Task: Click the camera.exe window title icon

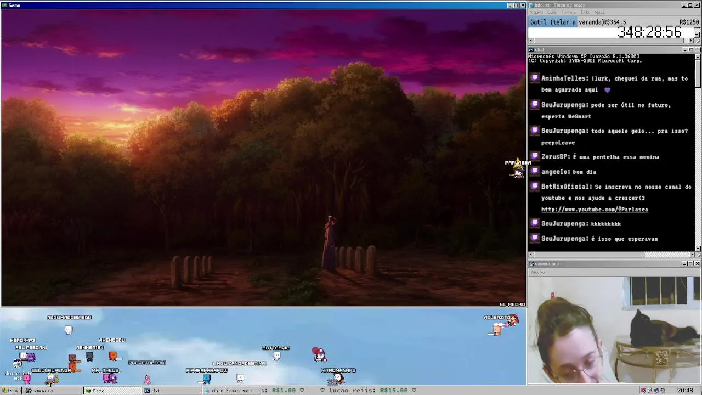Action: click(531, 264)
